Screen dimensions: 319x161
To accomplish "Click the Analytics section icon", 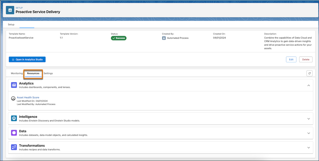I will pyautogui.click(x=14, y=85).
